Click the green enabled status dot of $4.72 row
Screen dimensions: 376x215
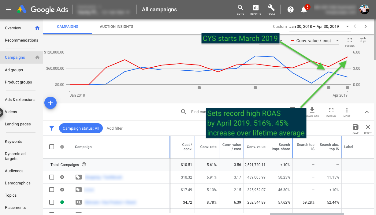pos(62,202)
